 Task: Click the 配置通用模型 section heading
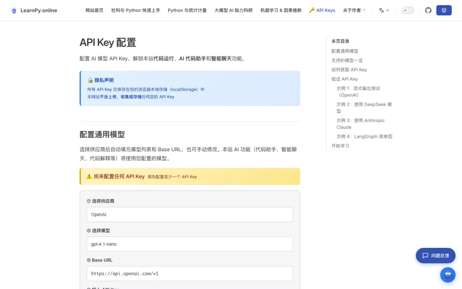[x=102, y=134]
